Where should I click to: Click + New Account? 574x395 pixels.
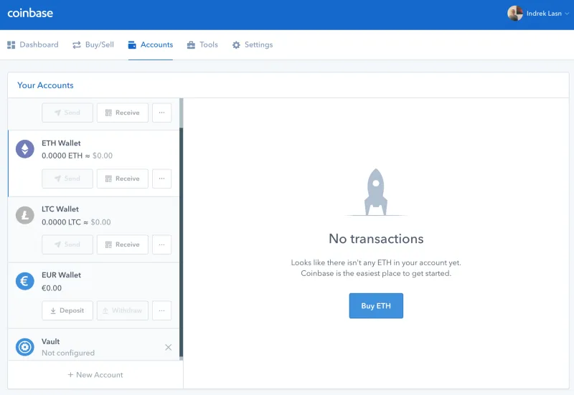point(95,375)
